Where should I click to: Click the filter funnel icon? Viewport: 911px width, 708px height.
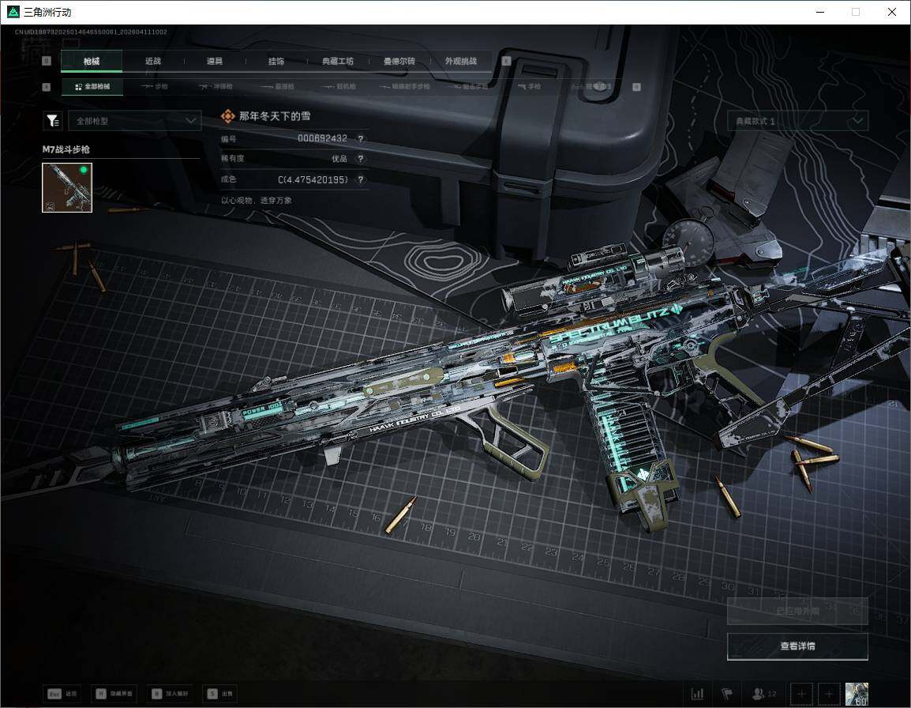53,121
